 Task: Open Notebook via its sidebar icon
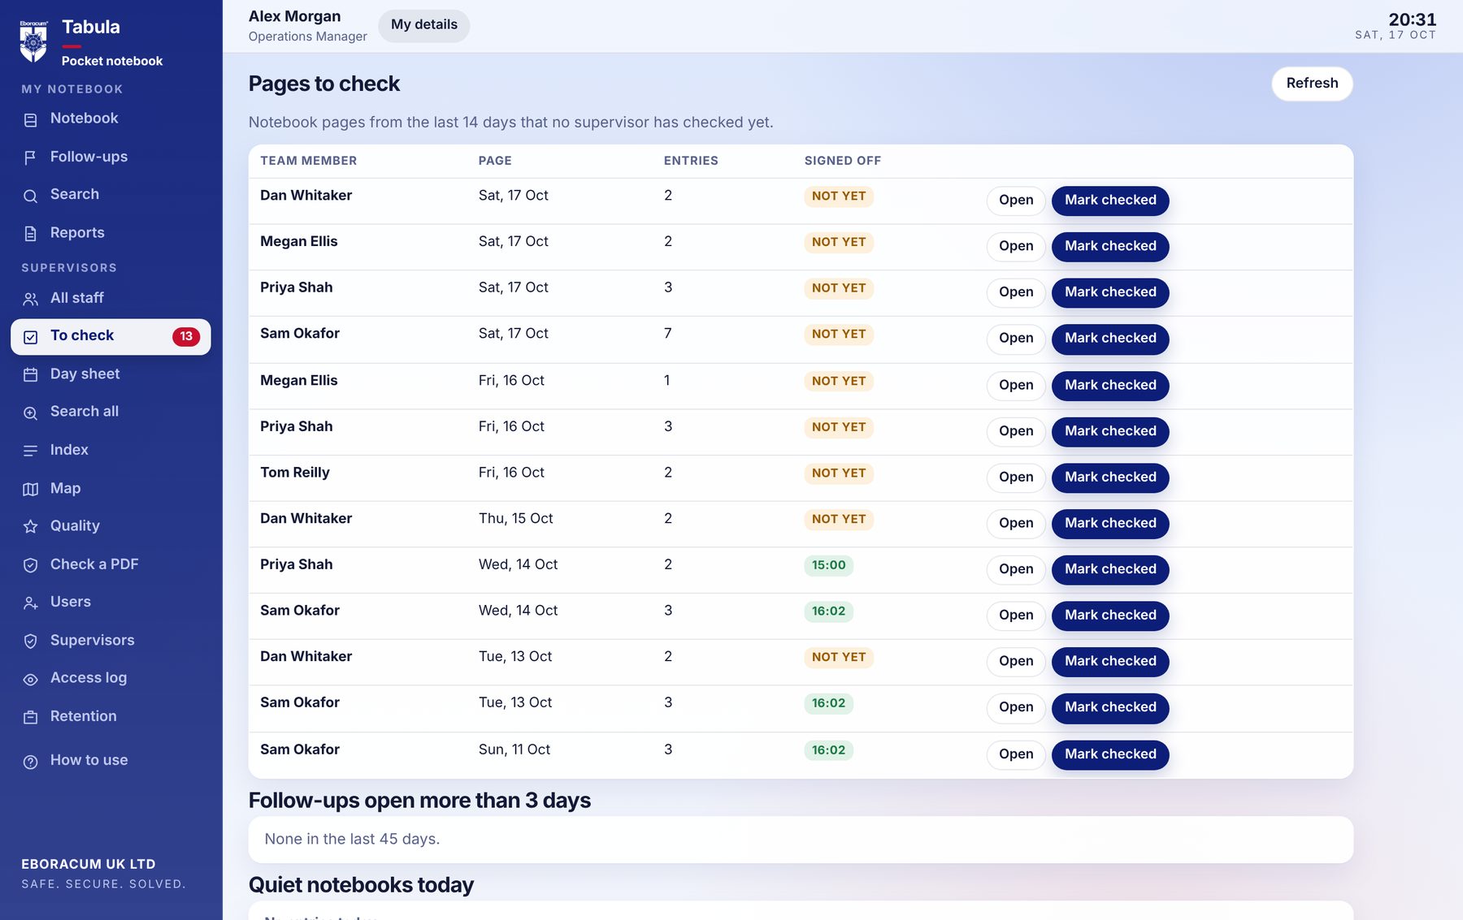[x=31, y=119]
